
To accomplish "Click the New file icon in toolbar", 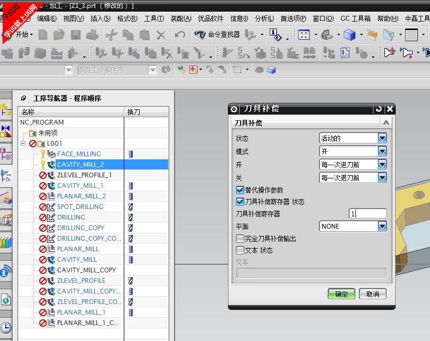I will pos(43,35).
